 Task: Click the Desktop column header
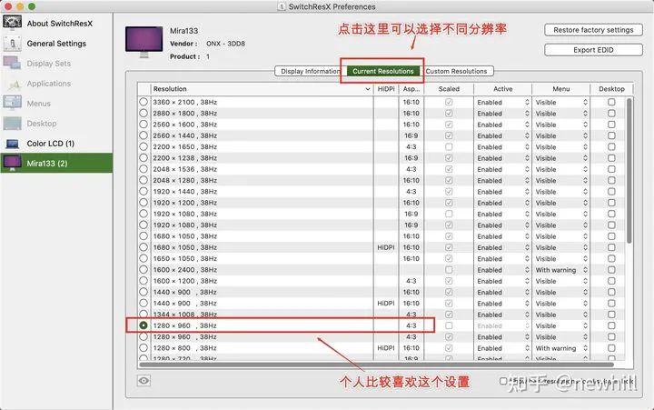coord(611,89)
